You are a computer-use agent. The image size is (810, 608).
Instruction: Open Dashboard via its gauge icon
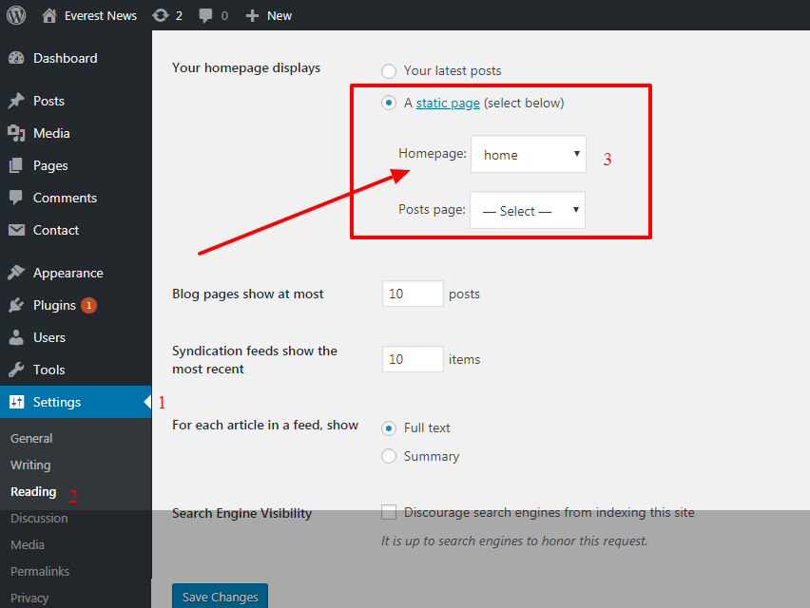(16, 58)
